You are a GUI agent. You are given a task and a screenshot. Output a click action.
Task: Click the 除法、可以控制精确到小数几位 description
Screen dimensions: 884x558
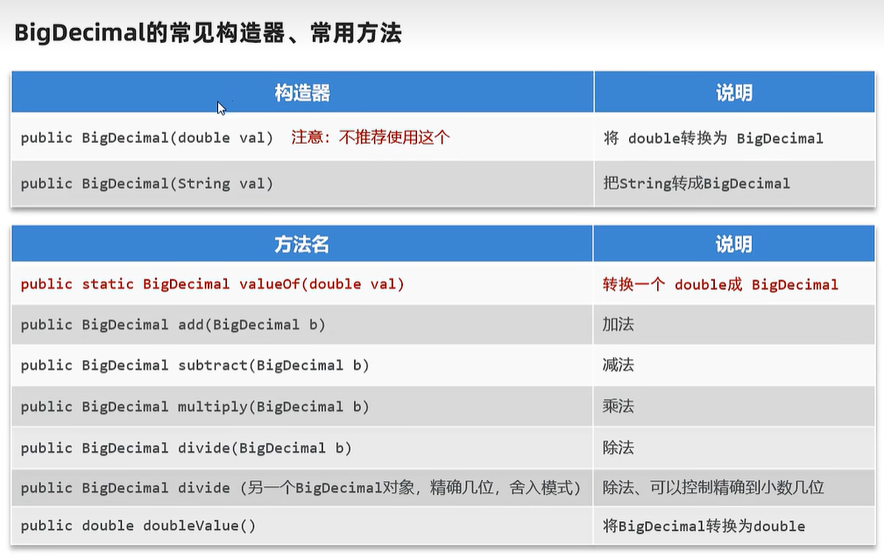[x=713, y=488]
